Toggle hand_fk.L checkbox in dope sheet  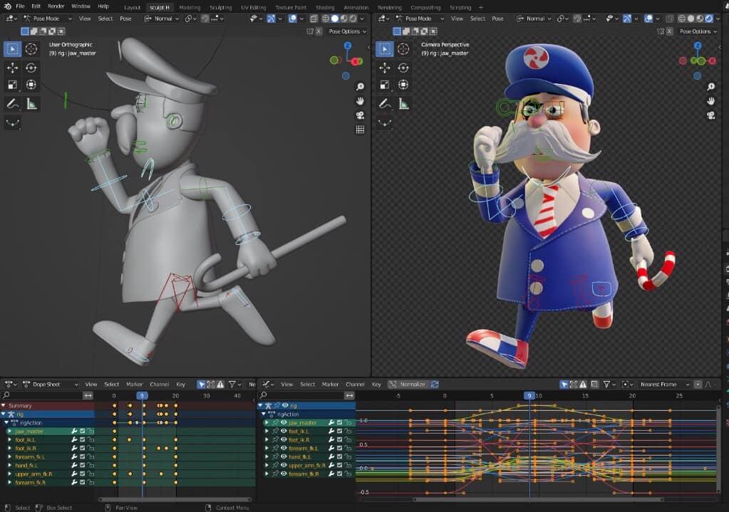[x=82, y=465]
